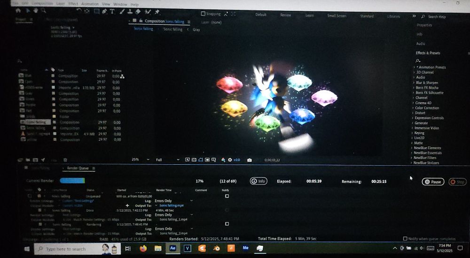The height and width of the screenshot is (258, 470).
Task: Select the Pen tool
Action: click(x=104, y=11)
